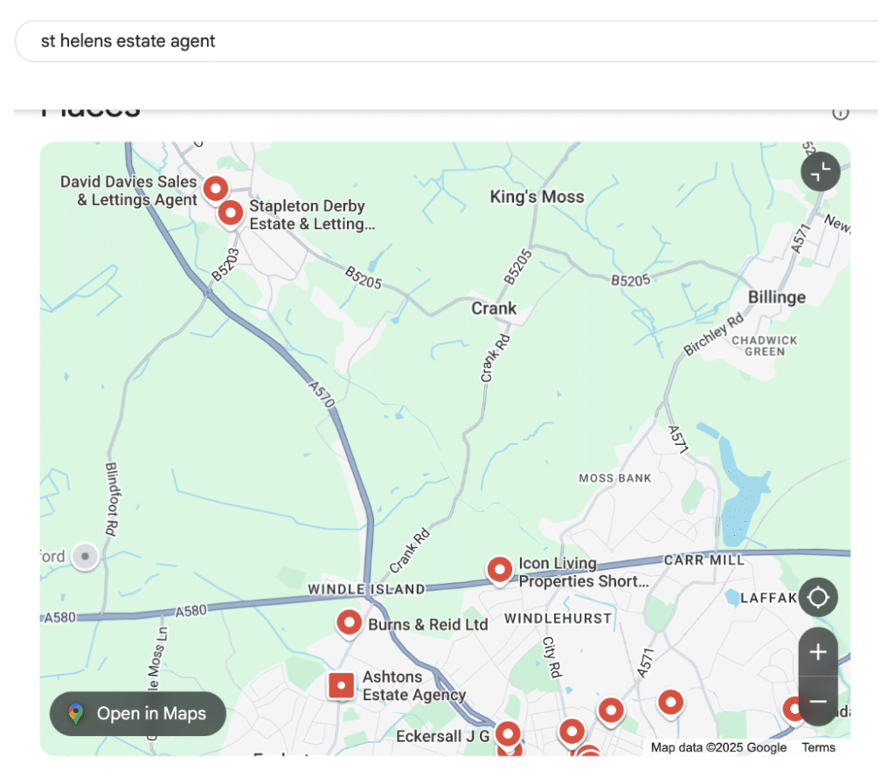
Task: Select the Eckersall J G map pin
Action: [508, 733]
